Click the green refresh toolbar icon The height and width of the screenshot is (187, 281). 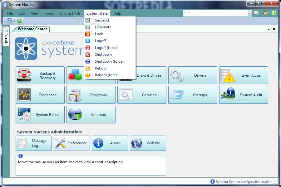point(20,21)
